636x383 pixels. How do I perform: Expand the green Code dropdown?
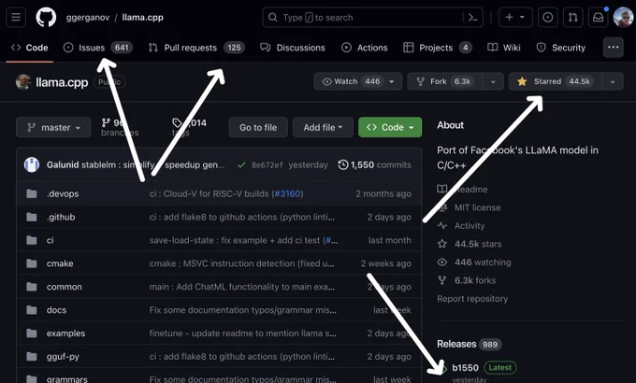point(390,127)
